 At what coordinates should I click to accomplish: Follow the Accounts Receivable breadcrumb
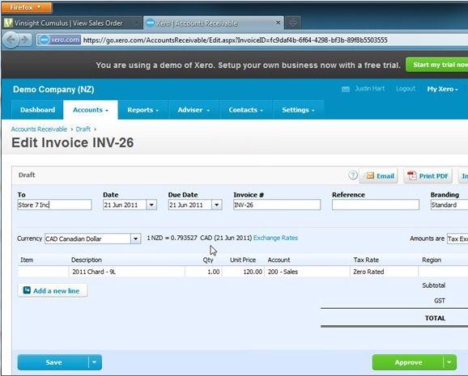pos(39,129)
